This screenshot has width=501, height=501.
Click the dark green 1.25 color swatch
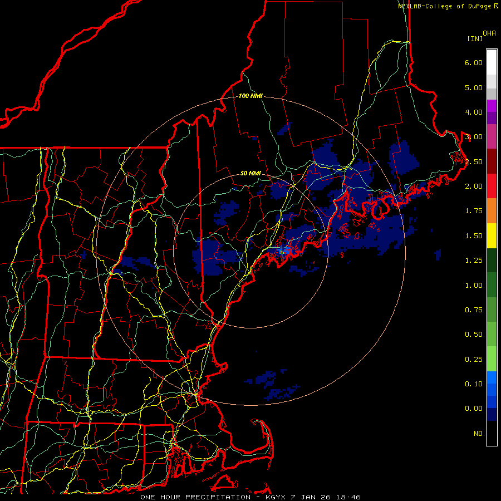492,260
